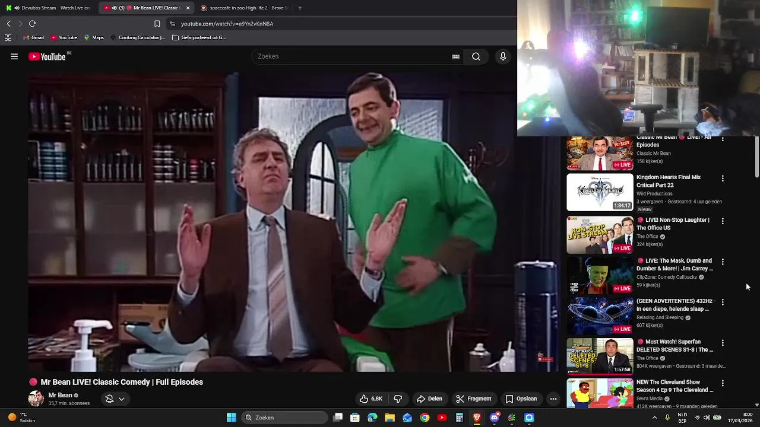View site information icon next to the URL
This screenshot has height=427, width=760.
(x=172, y=24)
